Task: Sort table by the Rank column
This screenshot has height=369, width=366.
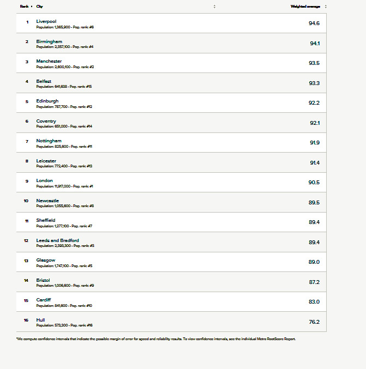Action: [x=32, y=7]
